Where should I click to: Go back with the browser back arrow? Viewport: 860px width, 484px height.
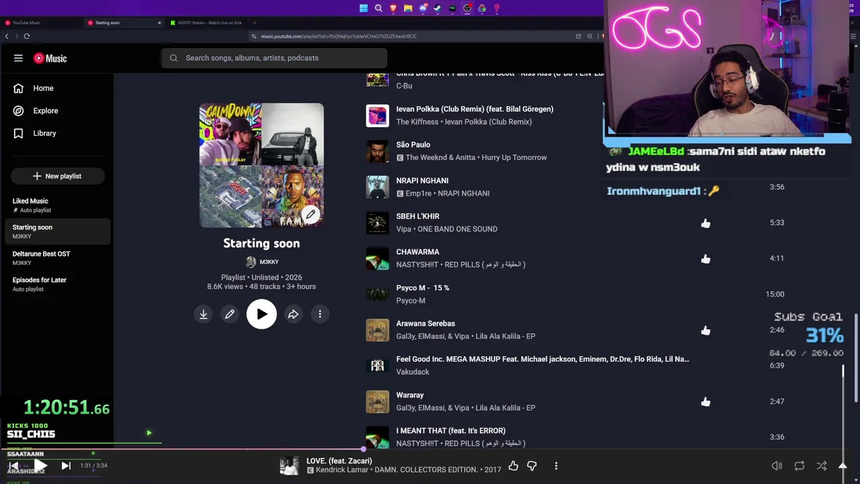tap(7, 36)
